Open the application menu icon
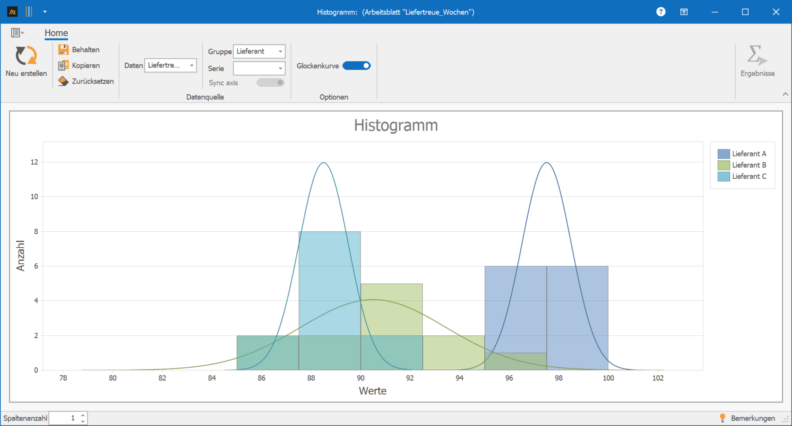 point(17,32)
